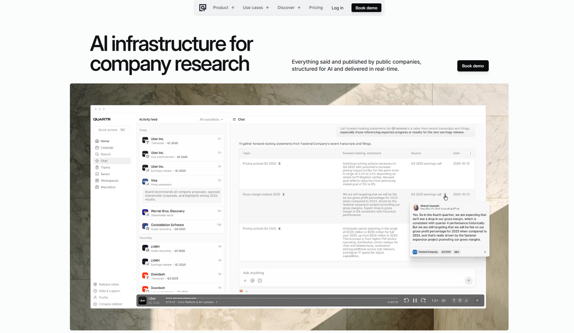This screenshot has width=574, height=333.
Task: Open the Visa Proxy statement item
Action: point(182,182)
